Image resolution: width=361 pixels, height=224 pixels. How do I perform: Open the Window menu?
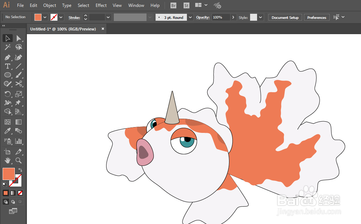pos(136,5)
